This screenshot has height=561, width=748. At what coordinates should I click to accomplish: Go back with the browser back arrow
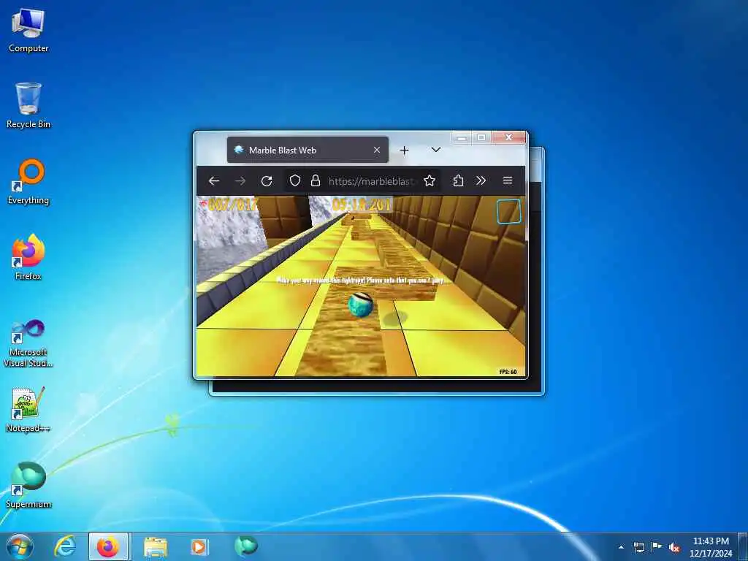pos(214,181)
